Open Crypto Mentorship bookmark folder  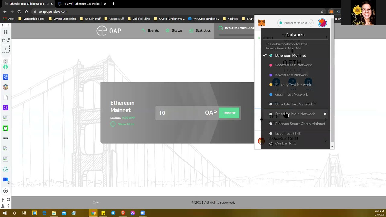(x=62, y=19)
